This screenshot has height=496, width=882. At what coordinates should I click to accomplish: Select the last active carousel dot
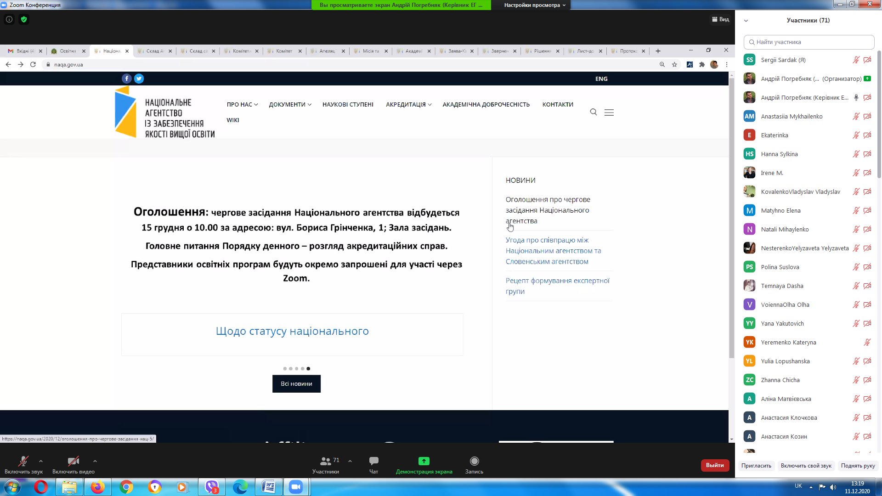(308, 369)
